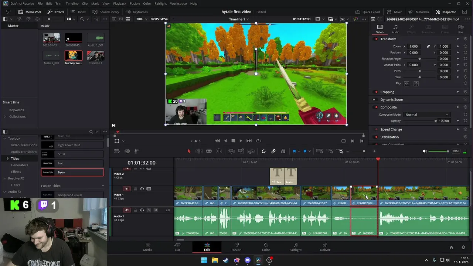Click the Zoom X value field
Viewport: 473px width, 266px height.
pos(414,47)
